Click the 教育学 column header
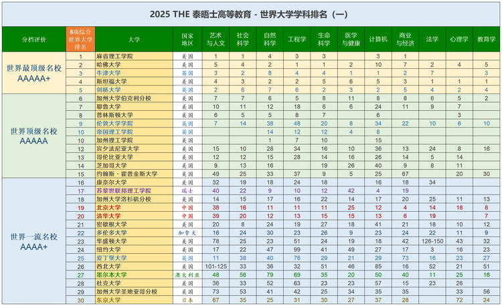 click(487, 39)
